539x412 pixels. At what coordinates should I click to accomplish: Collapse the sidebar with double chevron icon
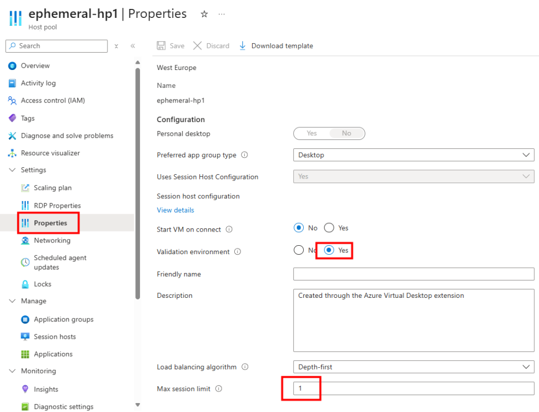click(133, 46)
